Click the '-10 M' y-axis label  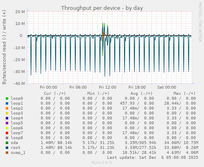coord(19,48)
